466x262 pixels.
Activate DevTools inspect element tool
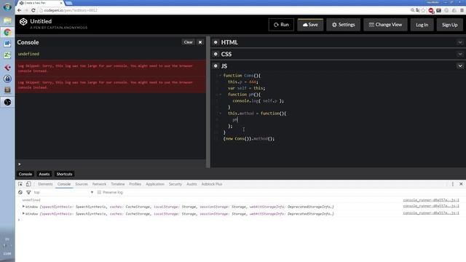click(x=20, y=184)
